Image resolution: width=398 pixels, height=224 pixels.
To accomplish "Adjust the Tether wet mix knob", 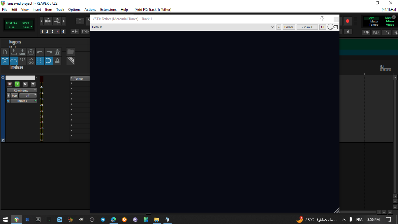I will [330, 27].
